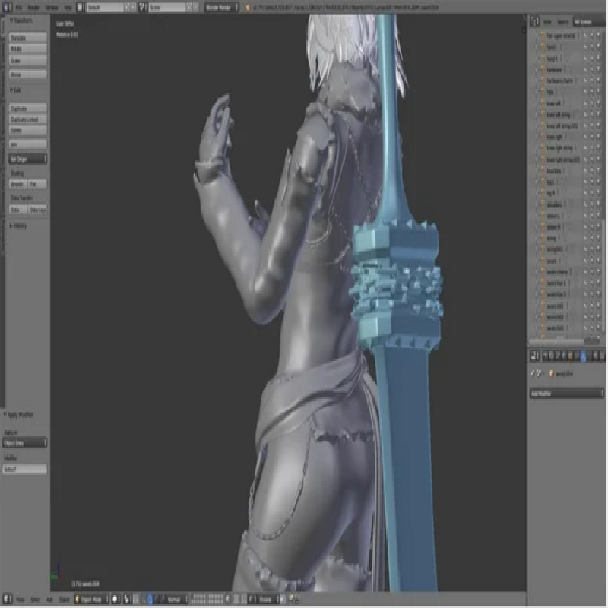608x608 pixels.
Task: Open the Set Origin dropdown
Action: pyautogui.click(x=28, y=159)
